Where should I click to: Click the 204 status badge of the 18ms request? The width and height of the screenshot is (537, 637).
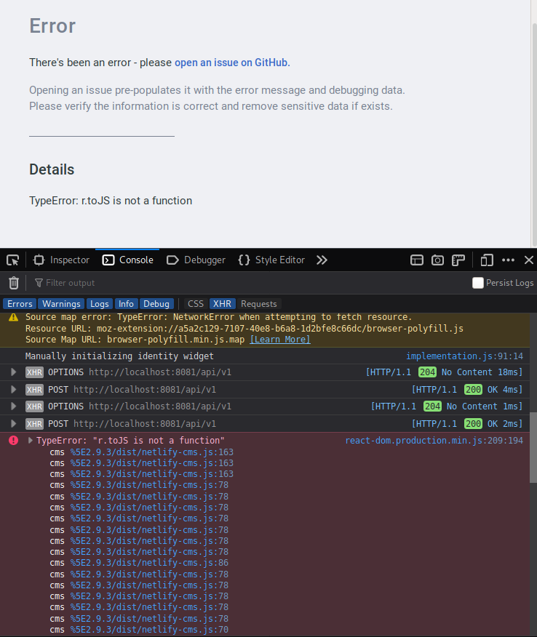coord(428,372)
